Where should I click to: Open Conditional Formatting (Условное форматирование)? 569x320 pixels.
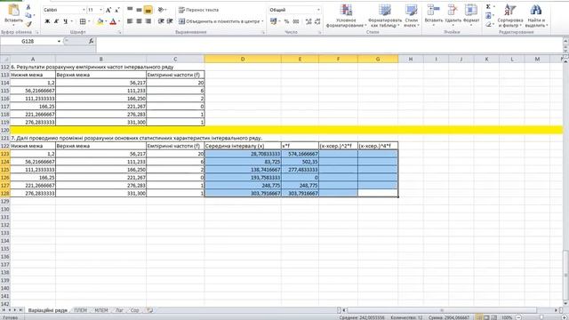pyautogui.click(x=346, y=16)
